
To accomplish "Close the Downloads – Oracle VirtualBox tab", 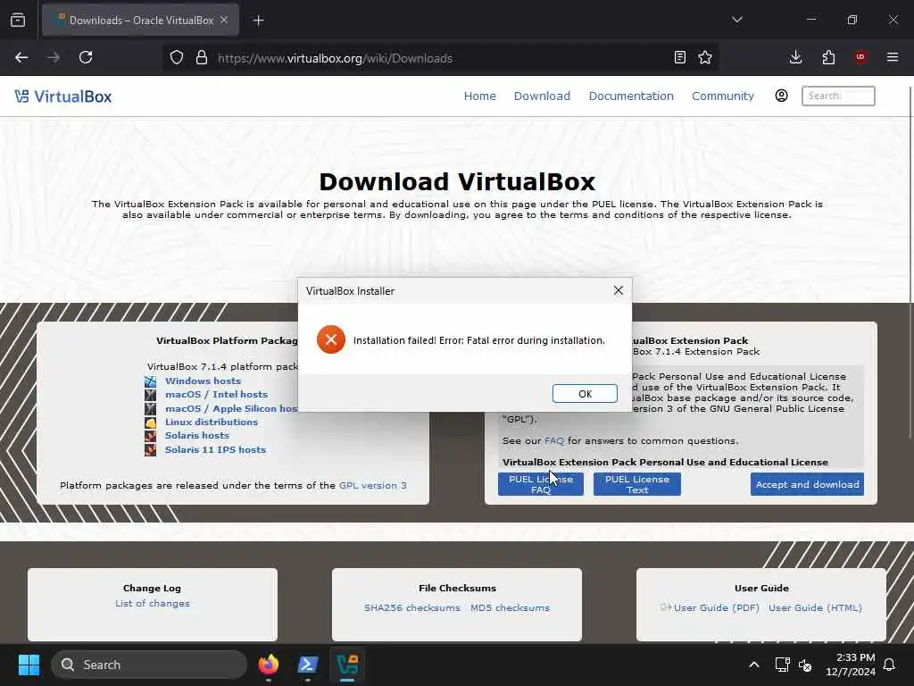I will tap(224, 20).
